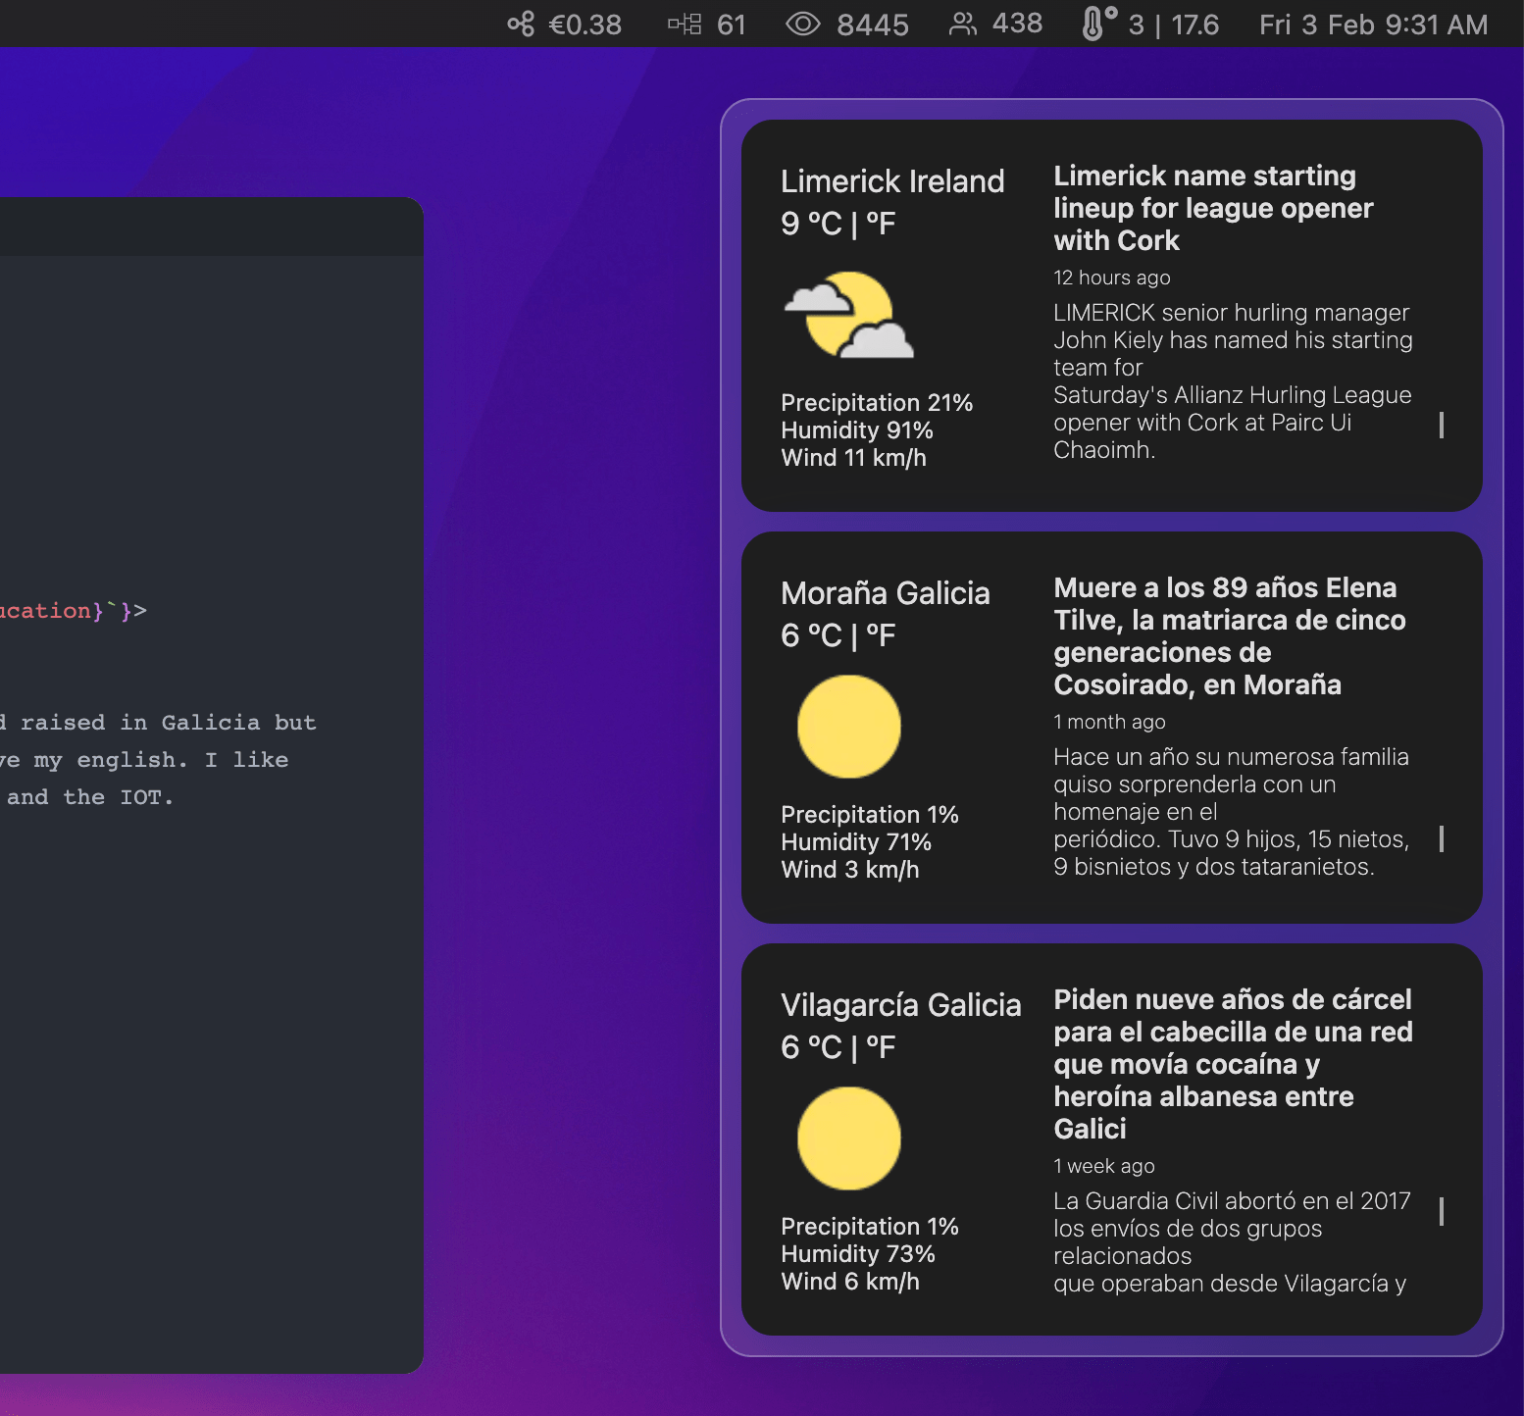Click the 3 | 17.6 temperature reading
The image size is (1524, 1416).
click(x=1173, y=24)
